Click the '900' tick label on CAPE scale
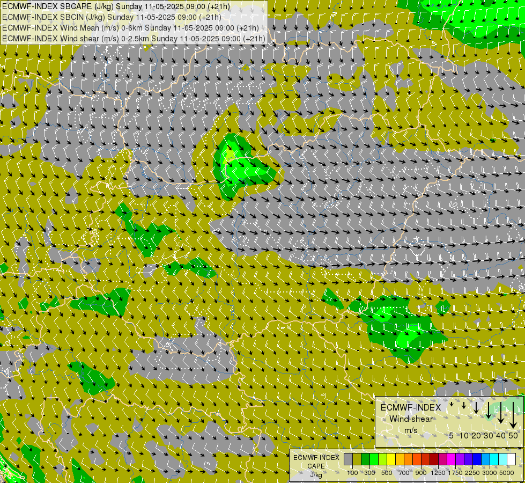 click(421, 473)
